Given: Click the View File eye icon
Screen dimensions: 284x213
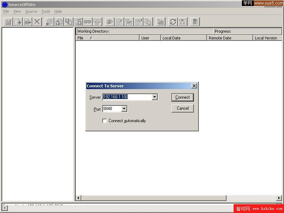Looking at the screenshot, I should pos(110,22).
